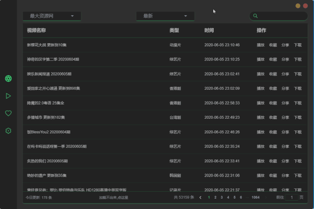Download 新樱花大战 using 下载
The height and width of the screenshot is (209, 314).
pyautogui.click(x=298, y=45)
